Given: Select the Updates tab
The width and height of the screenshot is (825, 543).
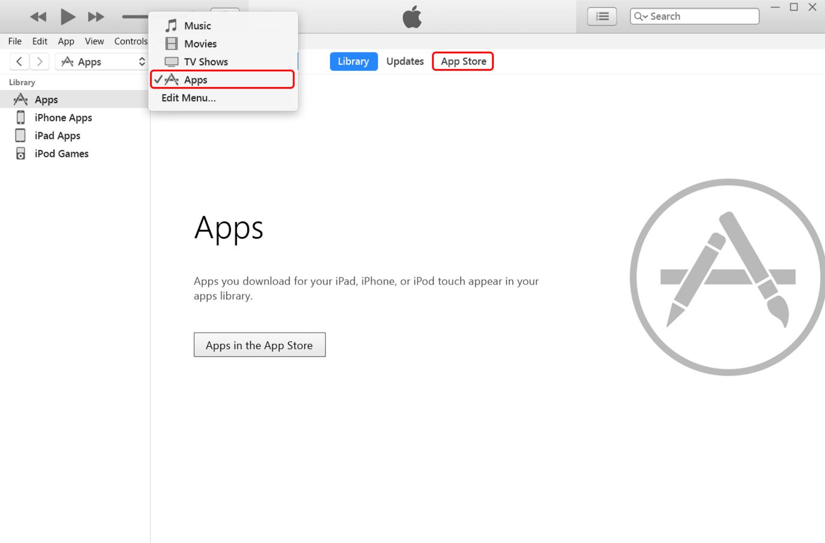Looking at the screenshot, I should tap(404, 61).
